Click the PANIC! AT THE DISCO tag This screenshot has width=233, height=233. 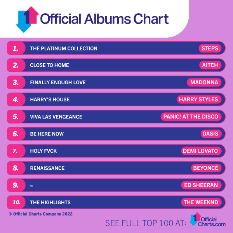[191, 116]
